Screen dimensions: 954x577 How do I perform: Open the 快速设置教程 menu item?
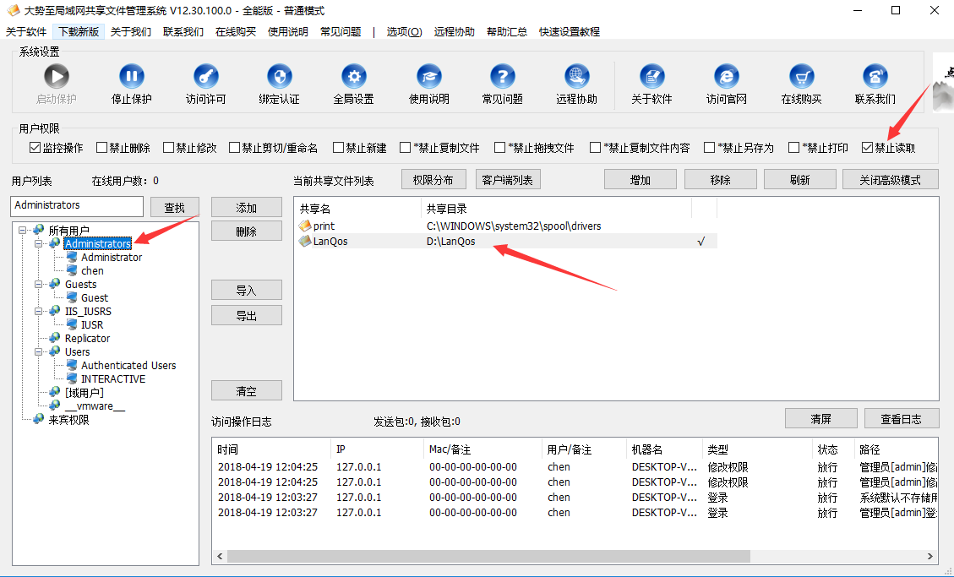569,31
